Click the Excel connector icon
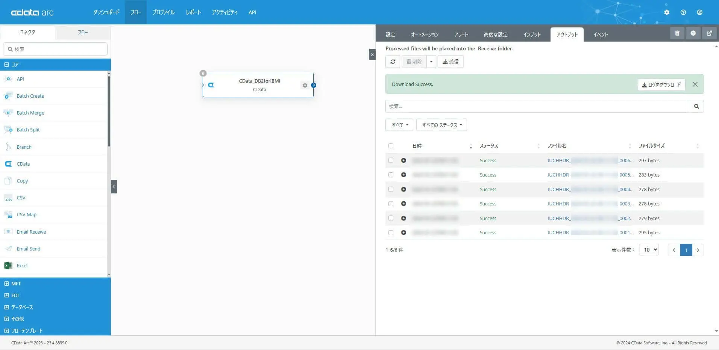This screenshot has height=350, width=719. 8,266
